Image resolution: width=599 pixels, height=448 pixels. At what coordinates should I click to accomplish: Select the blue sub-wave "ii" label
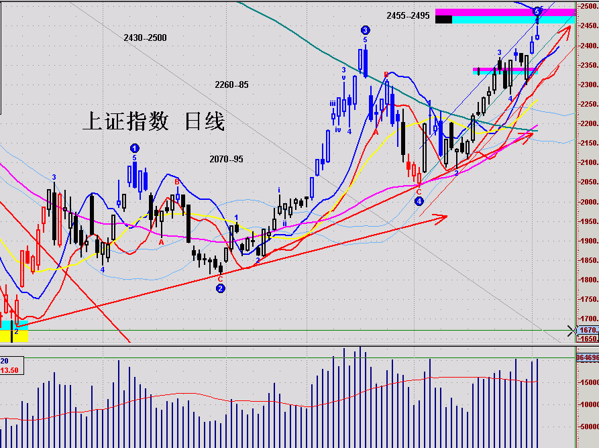[x=284, y=223]
